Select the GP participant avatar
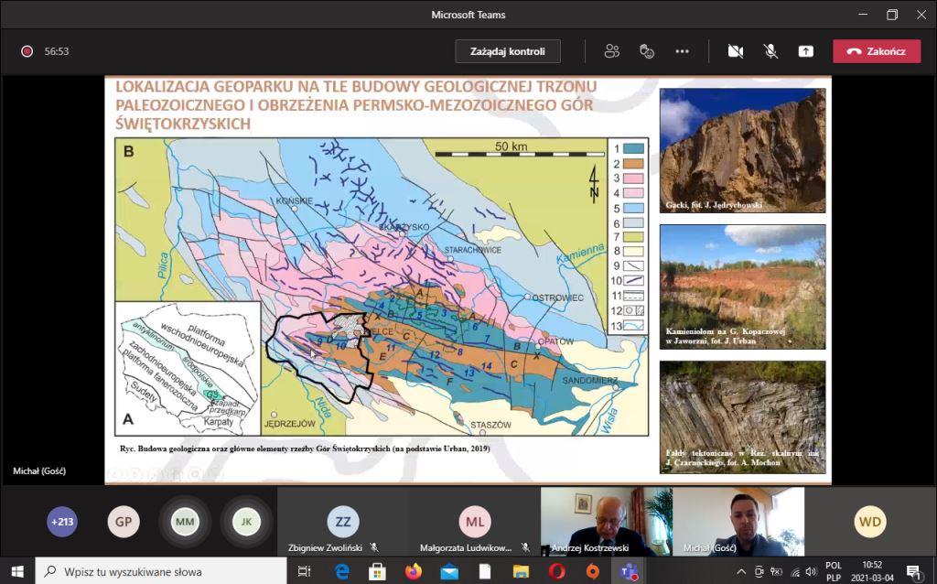 coord(124,522)
